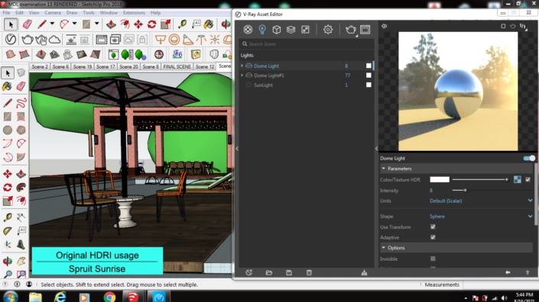Enable the Invisible option checkbox
Screen dimensions: 539x302
[x=433, y=259]
